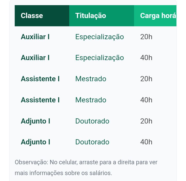Click the Classe column header

32,16
